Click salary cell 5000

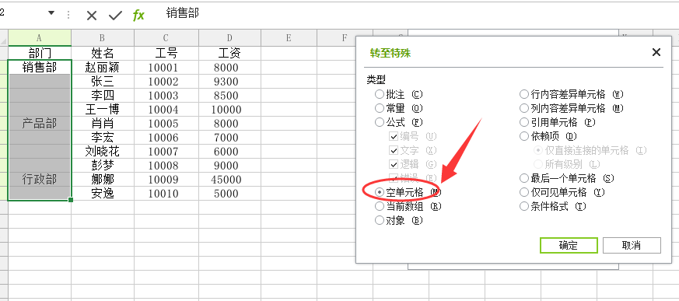[229, 193]
